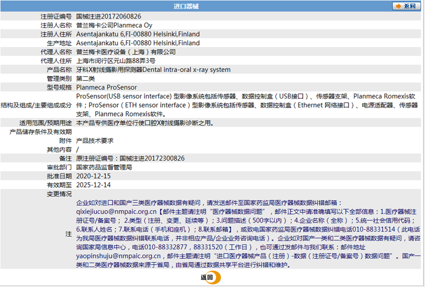The width and height of the screenshot is (425, 287).
Task: Click the 有效期至 label
Action: [59, 185]
